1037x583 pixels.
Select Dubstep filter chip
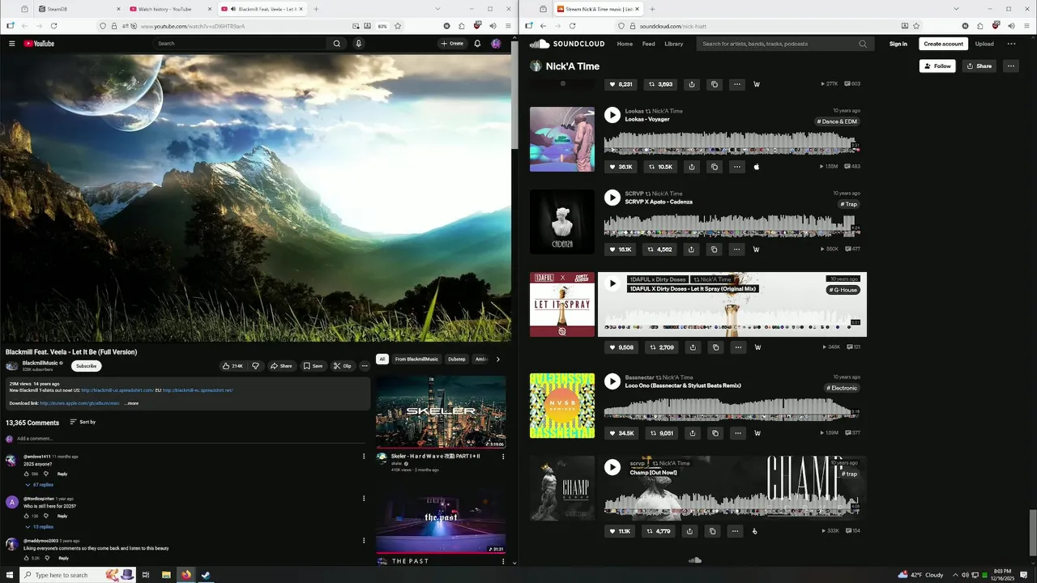point(457,359)
